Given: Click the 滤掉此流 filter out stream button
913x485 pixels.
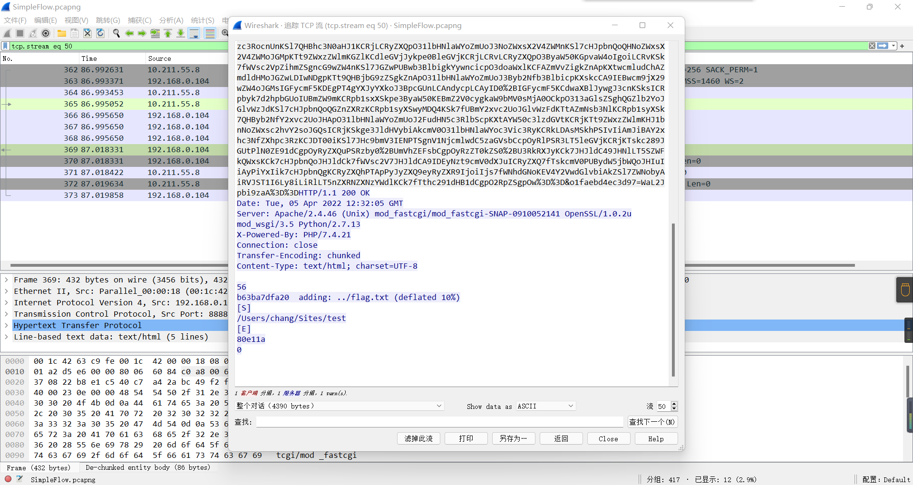Looking at the screenshot, I should coord(418,438).
